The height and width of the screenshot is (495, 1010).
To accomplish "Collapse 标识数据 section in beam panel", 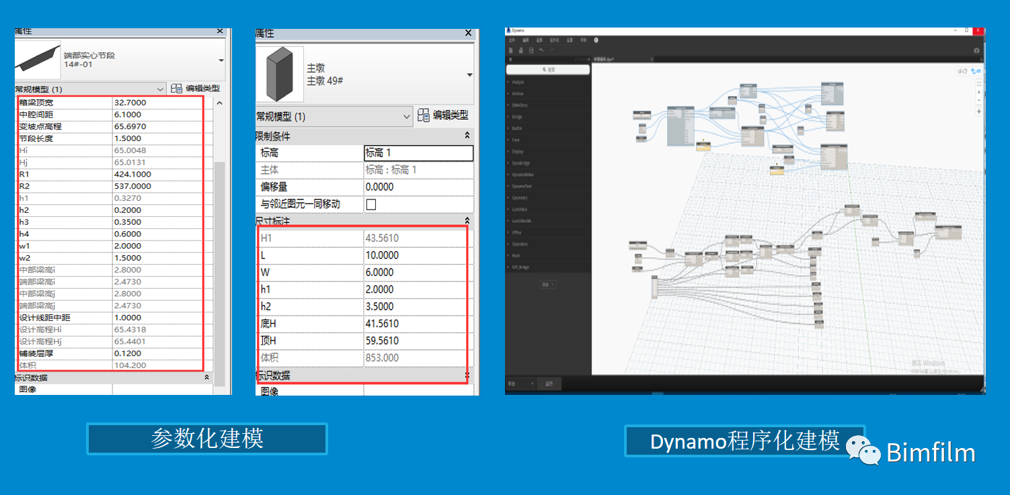I will pos(207,377).
